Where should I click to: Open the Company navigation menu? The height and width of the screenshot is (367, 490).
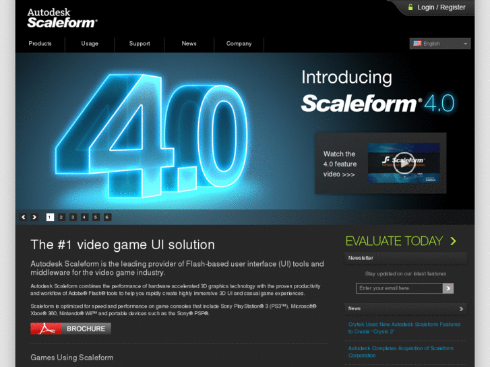[239, 44]
